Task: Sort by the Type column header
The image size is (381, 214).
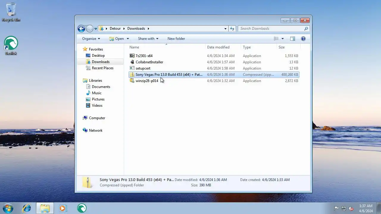Action: [x=258, y=47]
